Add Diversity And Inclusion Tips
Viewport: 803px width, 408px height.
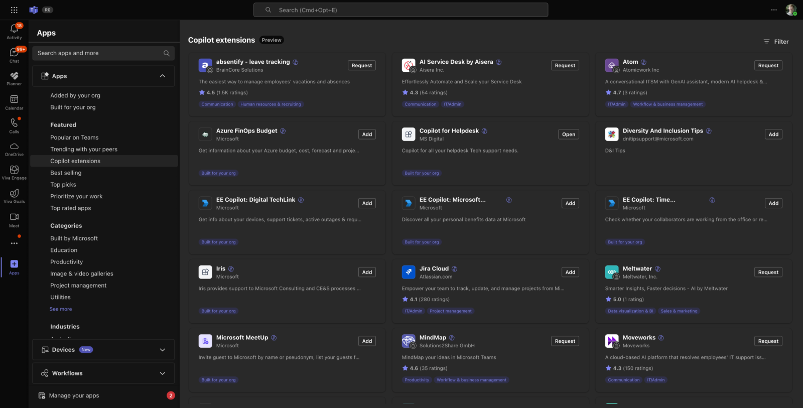774,134
